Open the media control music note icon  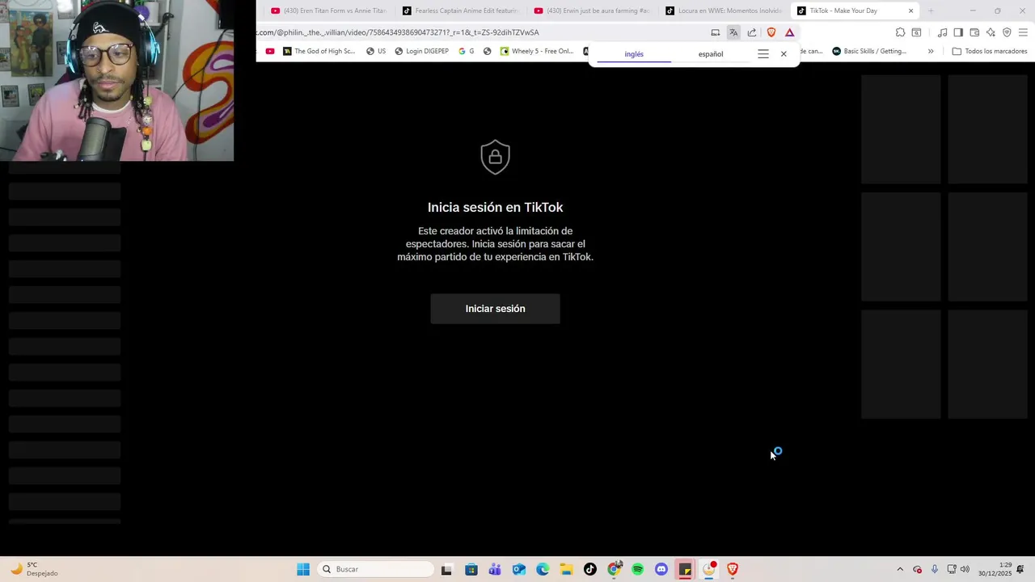click(x=942, y=32)
